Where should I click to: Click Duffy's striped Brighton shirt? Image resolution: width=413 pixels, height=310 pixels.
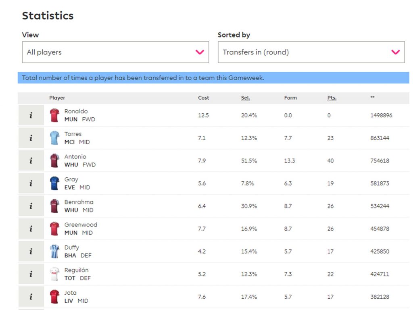54,251
